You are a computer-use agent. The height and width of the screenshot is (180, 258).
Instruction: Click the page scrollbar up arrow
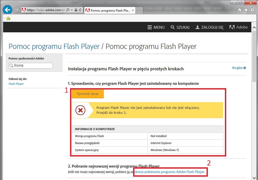(254, 27)
